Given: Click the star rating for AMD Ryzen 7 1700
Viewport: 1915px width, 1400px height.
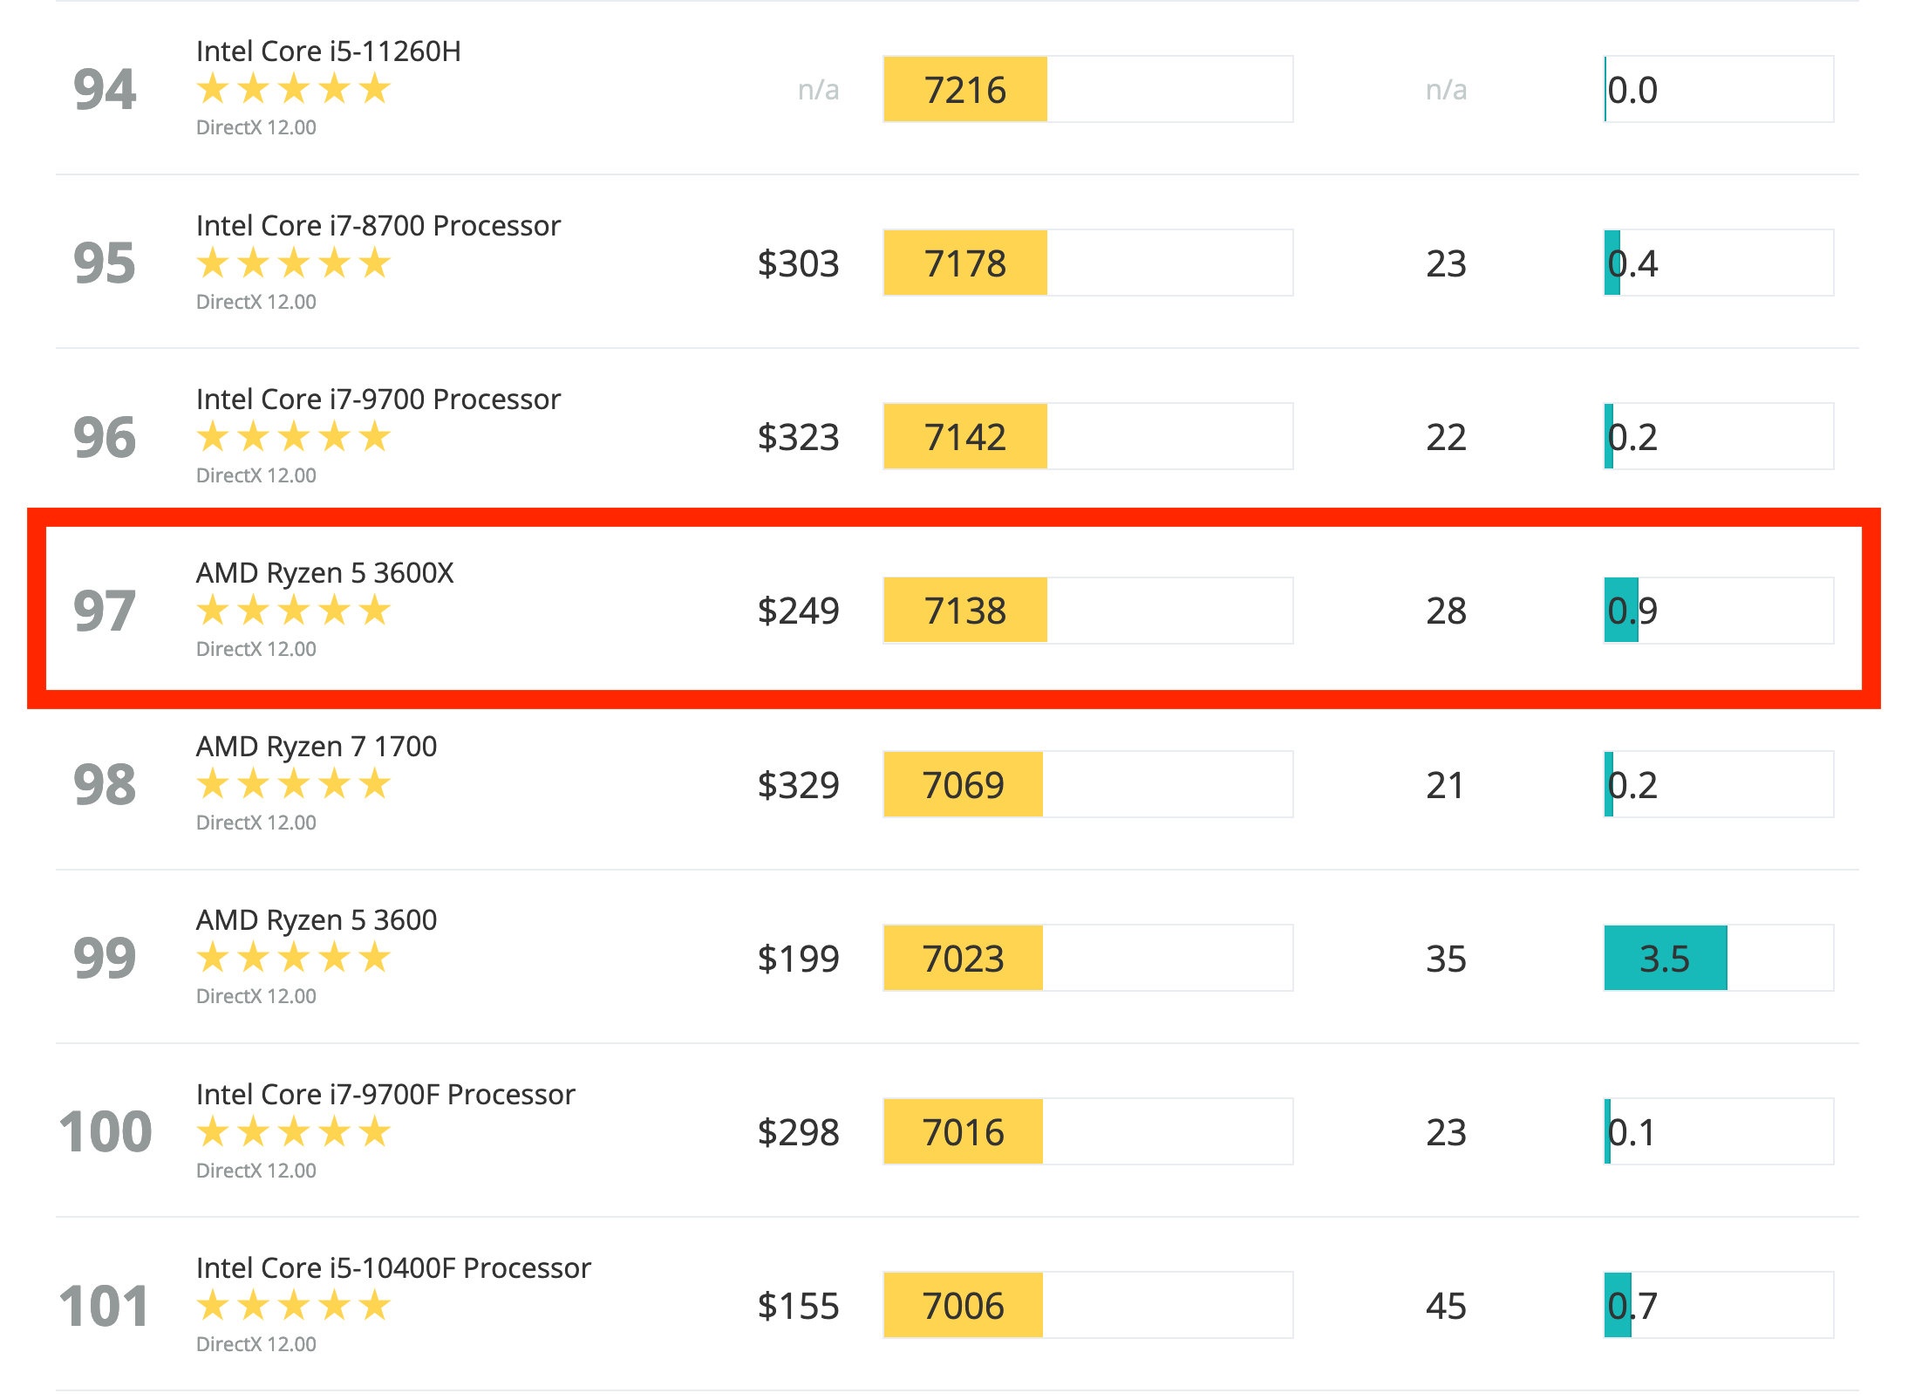Looking at the screenshot, I should coord(293,784).
